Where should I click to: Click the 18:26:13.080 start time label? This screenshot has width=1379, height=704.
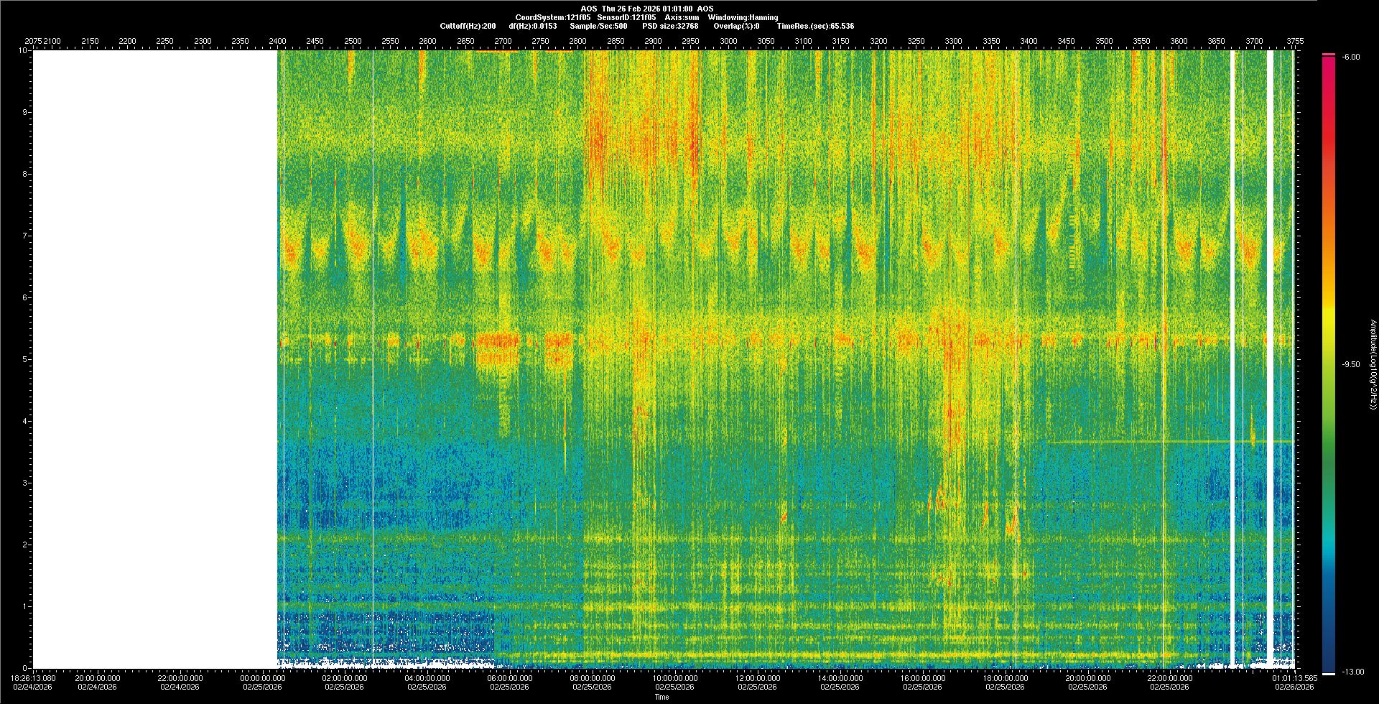(34, 678)
